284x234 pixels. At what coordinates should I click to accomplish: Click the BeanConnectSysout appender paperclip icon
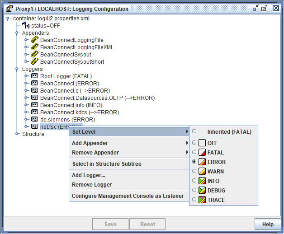(35, 55)
